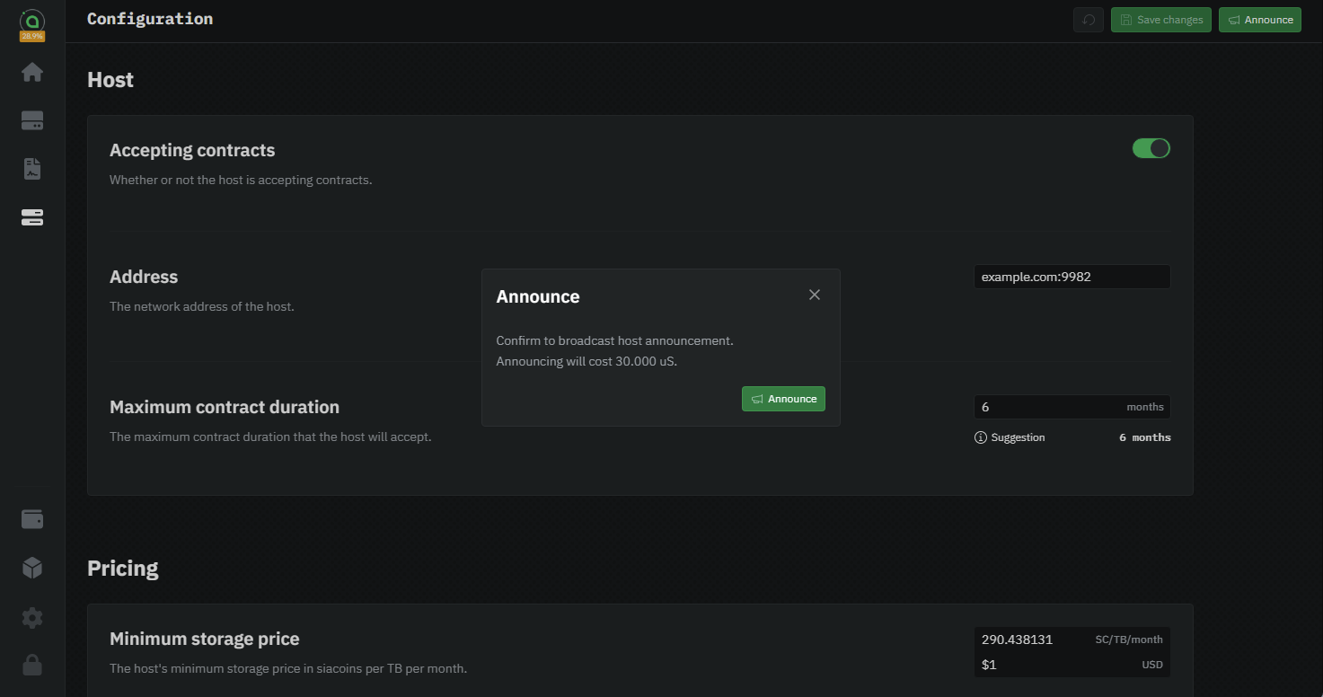The image size is (1323, 697).
Task: Apply the suggested 6 months value
Action: (1144, 437)
